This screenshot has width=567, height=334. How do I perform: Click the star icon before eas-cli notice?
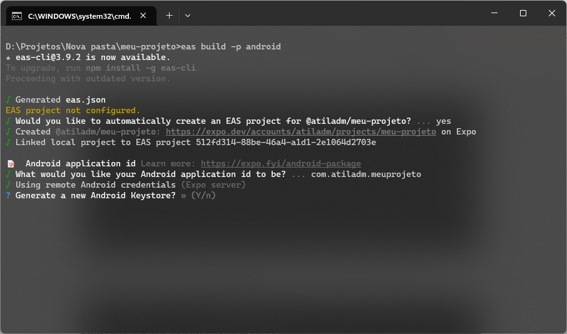point(8,58)
